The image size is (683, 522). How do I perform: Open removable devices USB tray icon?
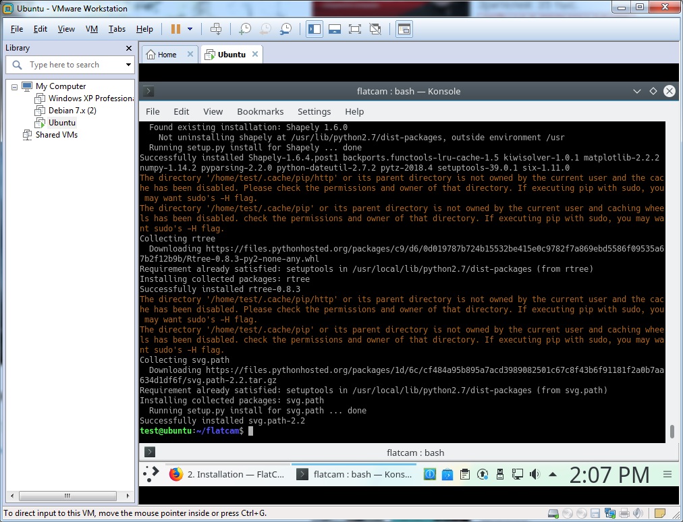[500, 475]
